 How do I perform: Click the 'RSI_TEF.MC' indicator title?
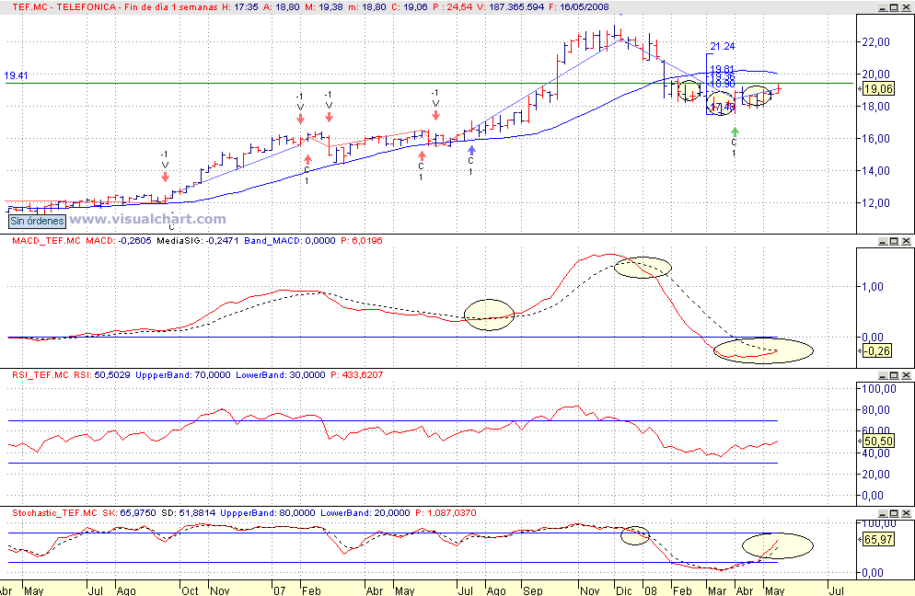[x=41, y=375]
